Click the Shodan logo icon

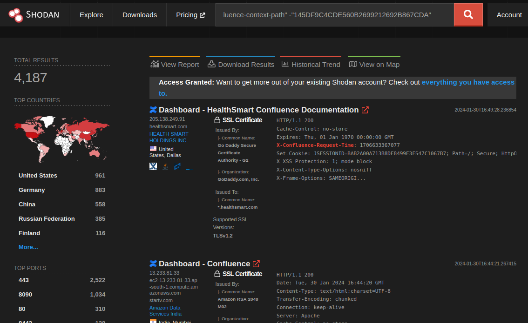(x=15, y=14)
